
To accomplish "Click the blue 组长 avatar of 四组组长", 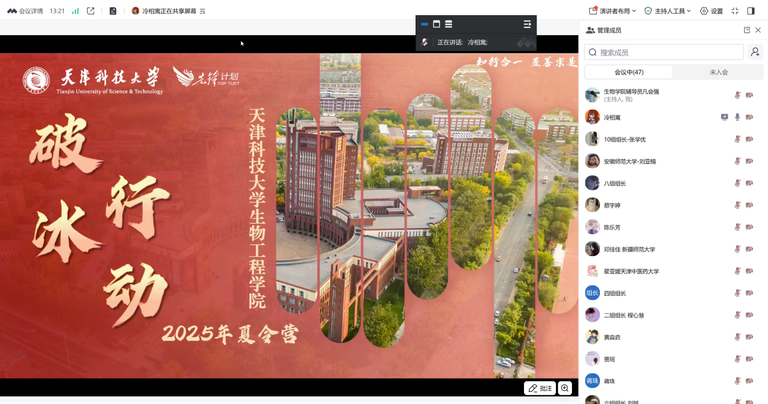I will click(x=592, y=293).
